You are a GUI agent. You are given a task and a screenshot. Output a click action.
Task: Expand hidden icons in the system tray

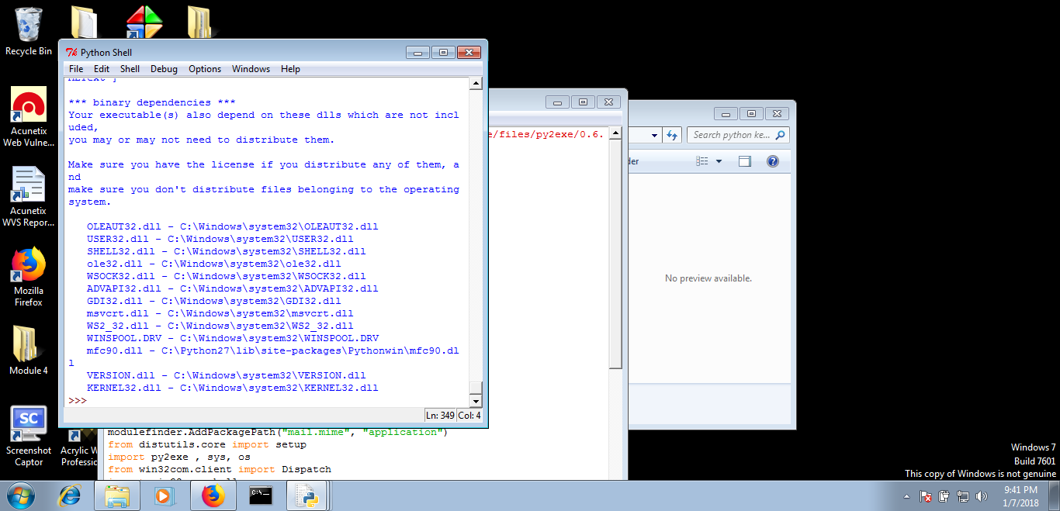pyautogui.click(x=906, y=496)
